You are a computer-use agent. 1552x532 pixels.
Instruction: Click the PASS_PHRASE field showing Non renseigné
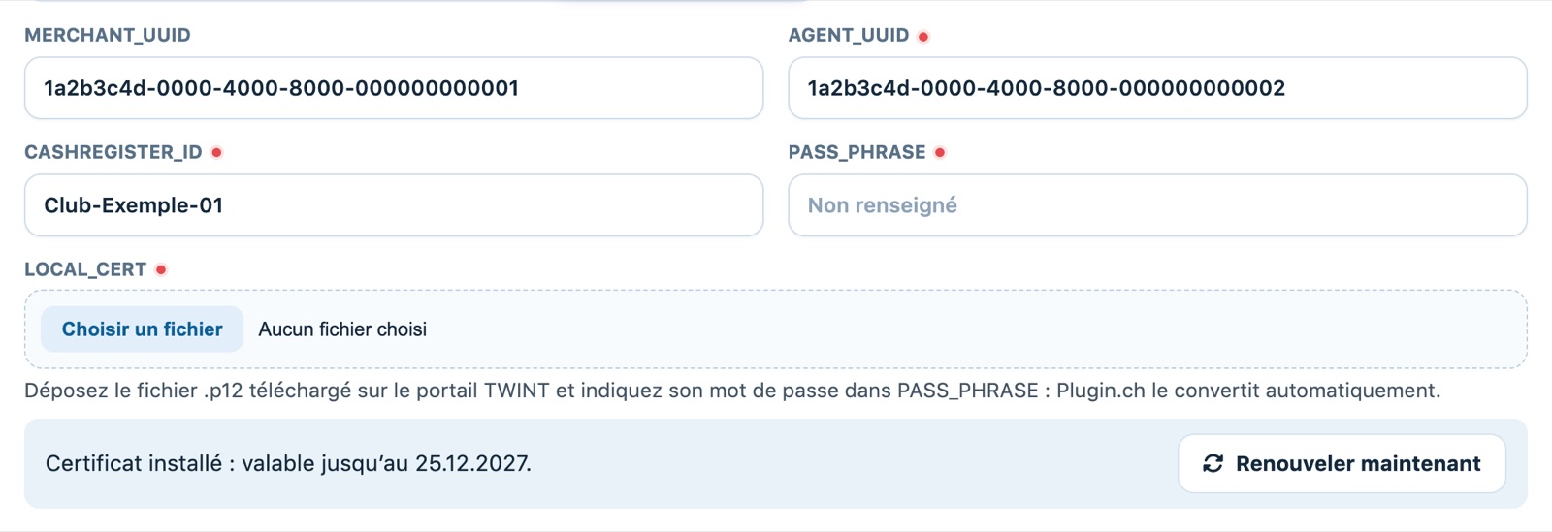pyautogui.click(x=1157, y=205)
